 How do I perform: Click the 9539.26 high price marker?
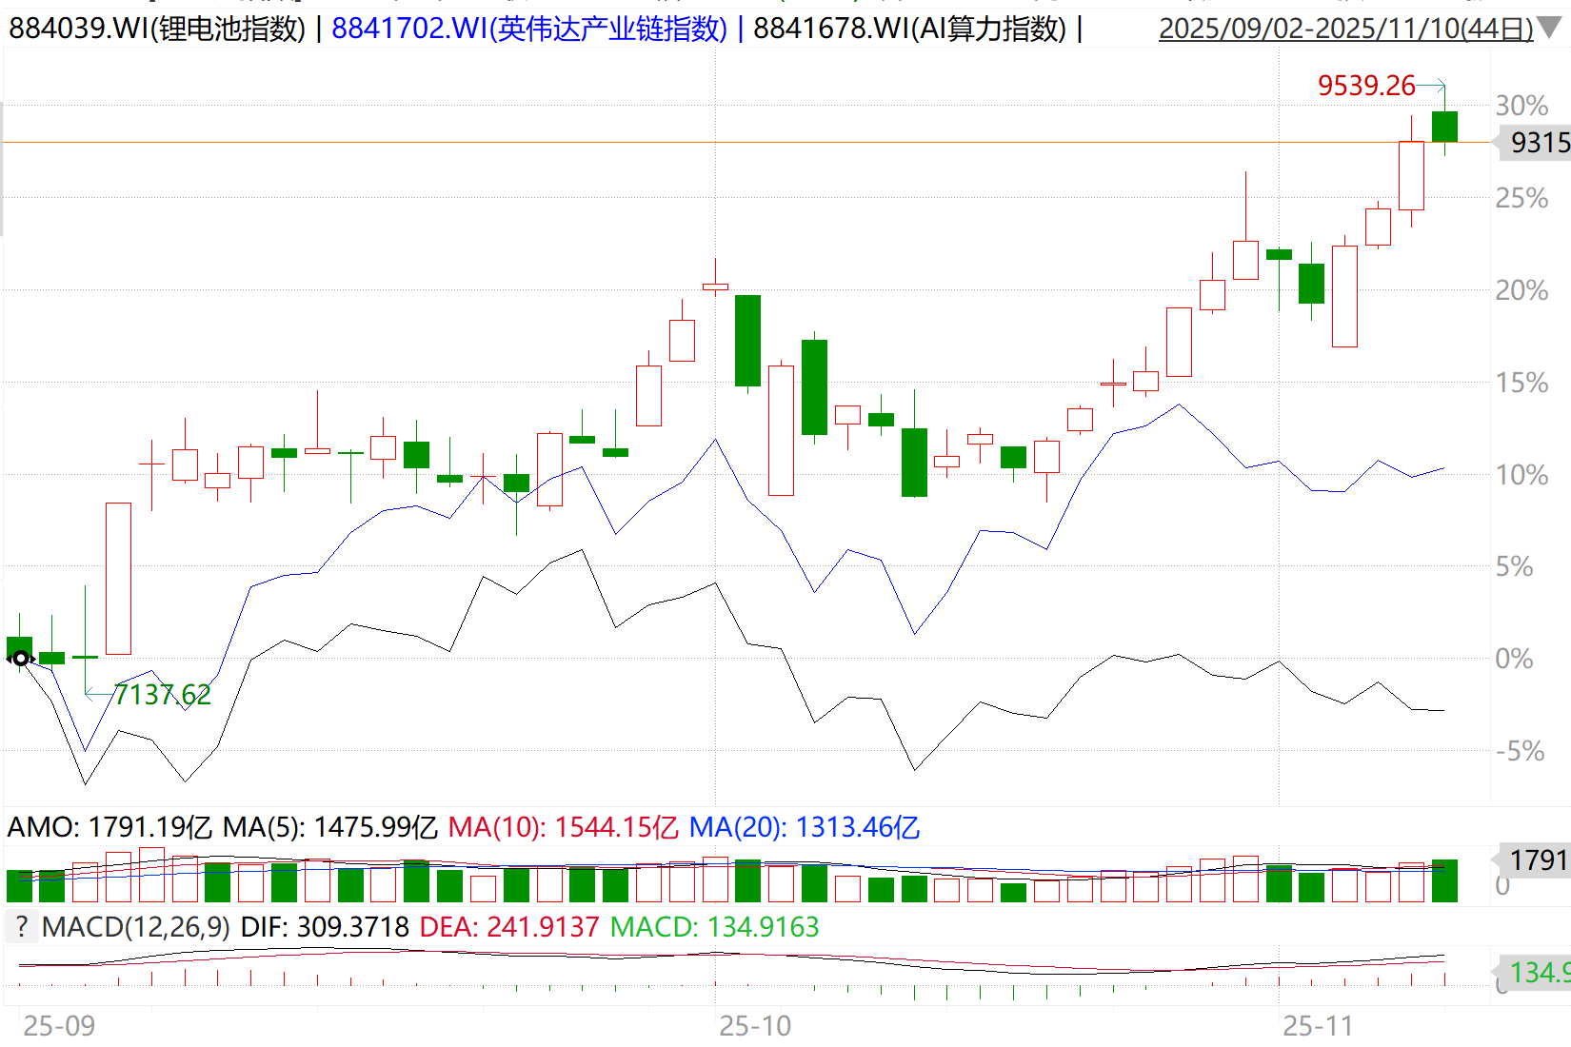coord(1365,86)
